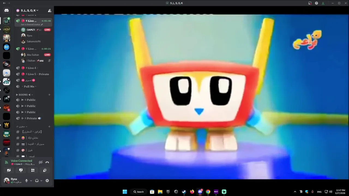This screenshot has height=196, width=349.
Task: Open File Explorer from the taskbar
Action: [160, 192]
